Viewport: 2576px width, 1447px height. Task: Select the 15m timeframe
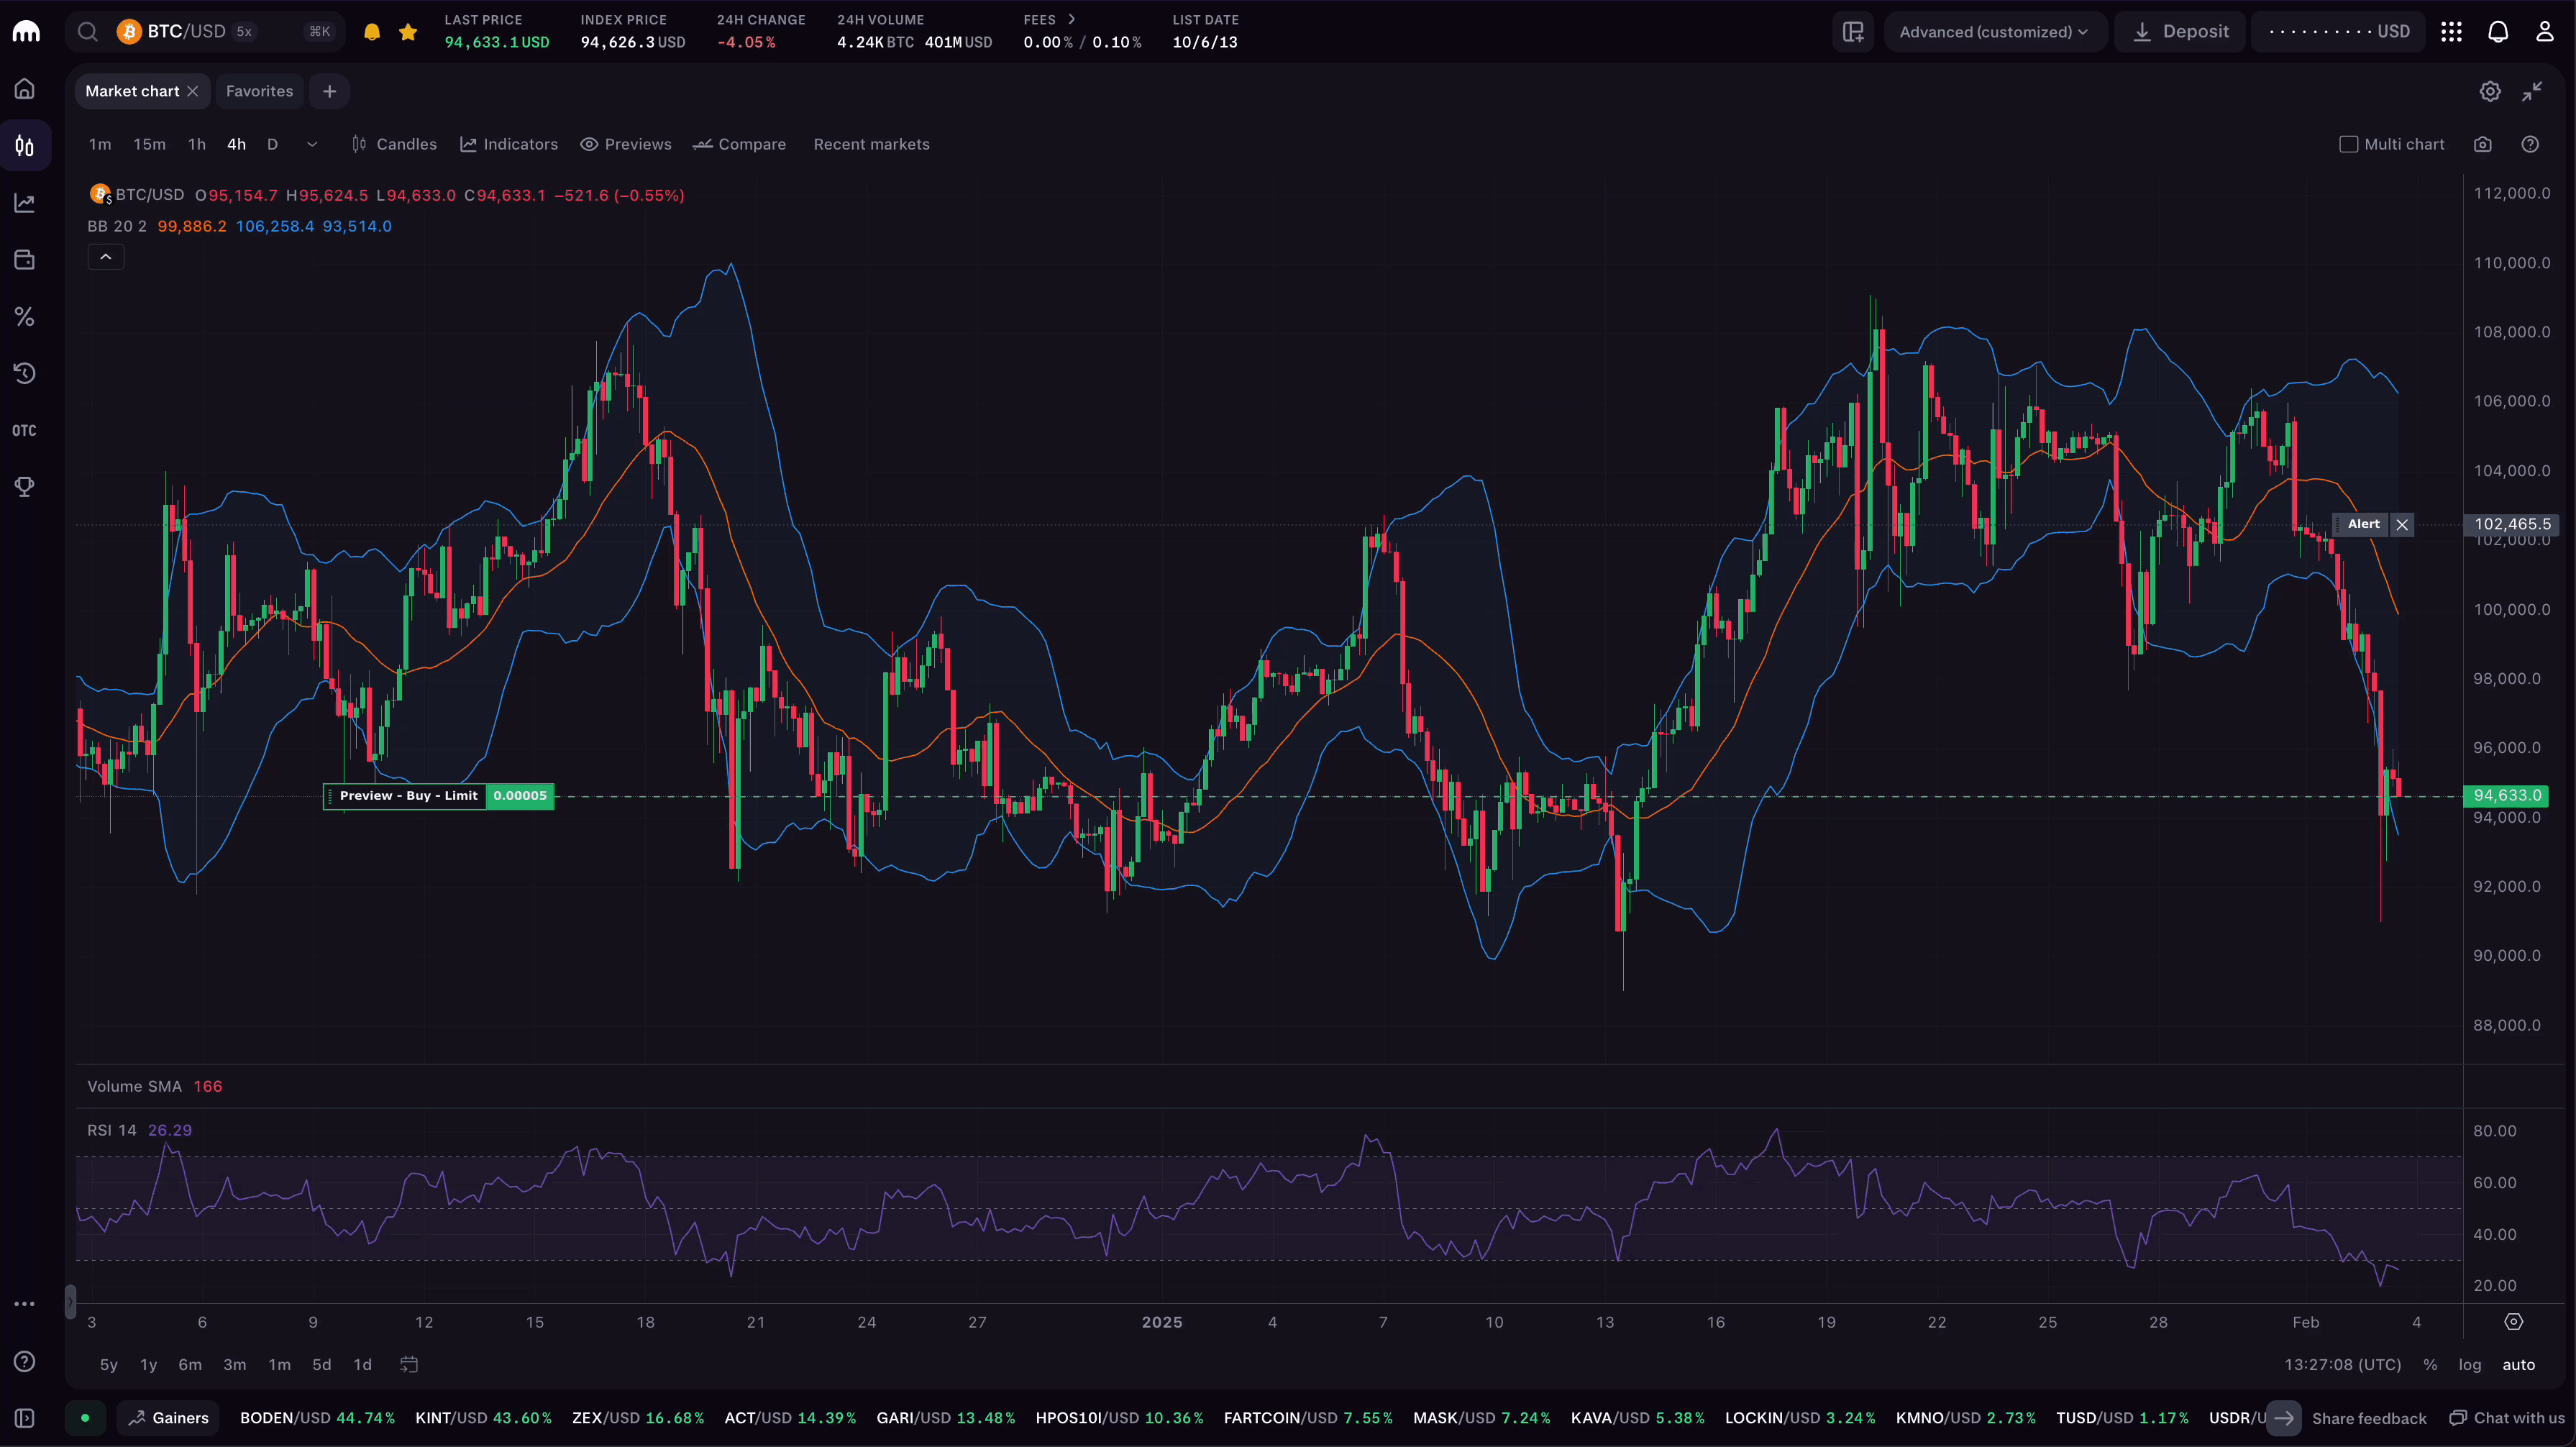pyautogui.click(x=150, y=145)
